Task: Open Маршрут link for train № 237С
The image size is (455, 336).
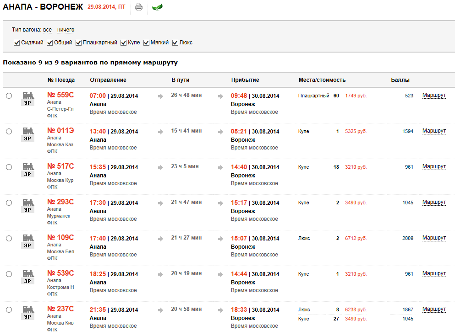Action: pos(434,309)
